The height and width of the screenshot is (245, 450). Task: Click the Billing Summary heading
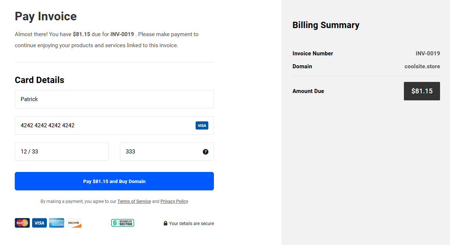326,25
